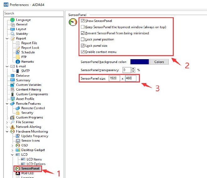Click the FTP folder icon
207x178 pixels.
[x=18, y=57]
